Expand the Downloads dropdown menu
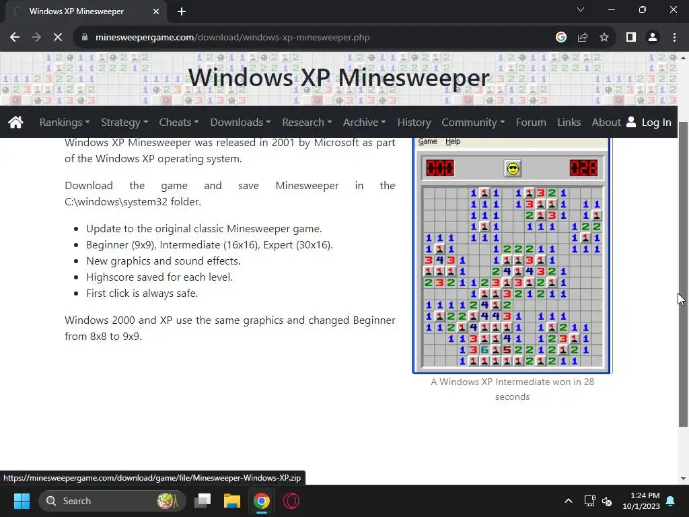 pos(240,123)
